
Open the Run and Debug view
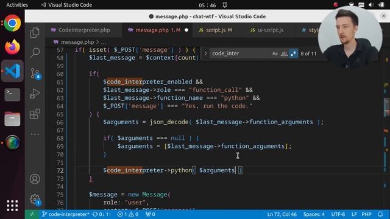(35, 94)
